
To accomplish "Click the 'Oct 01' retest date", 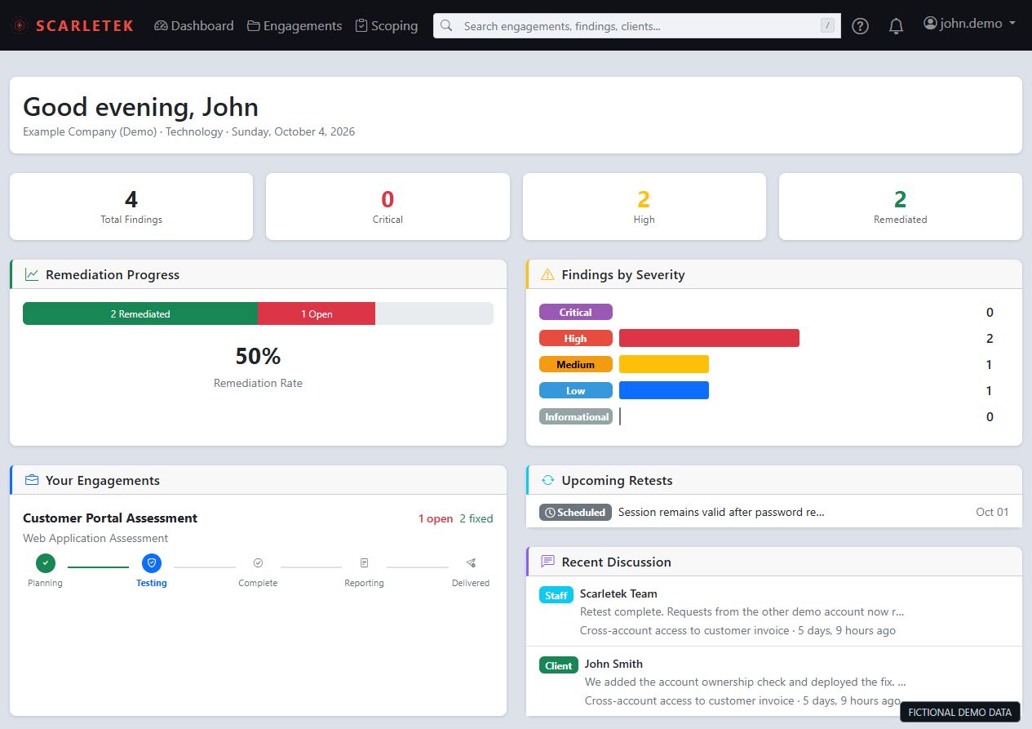I will 992,512.
